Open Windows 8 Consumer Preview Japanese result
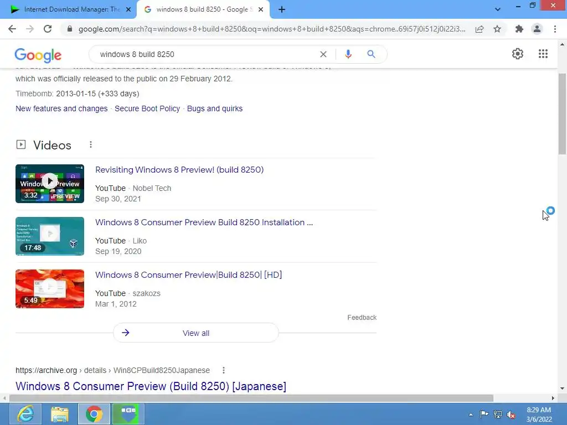 pyautogui.click(x=151, y=386)
